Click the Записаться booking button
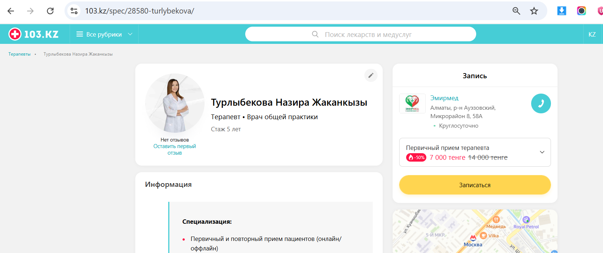This screenshot has width=603, height=253. pyautogui.click(x=475, y=185)
